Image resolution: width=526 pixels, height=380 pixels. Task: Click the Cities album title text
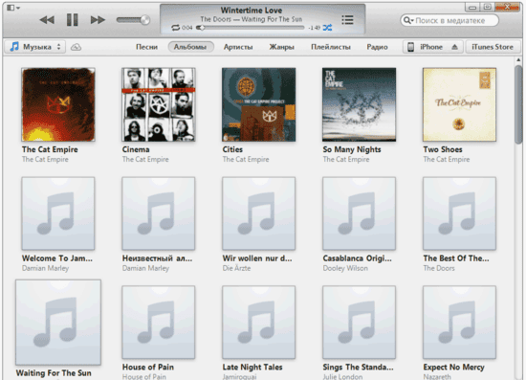pyautogui.click(x=232, y=149)
